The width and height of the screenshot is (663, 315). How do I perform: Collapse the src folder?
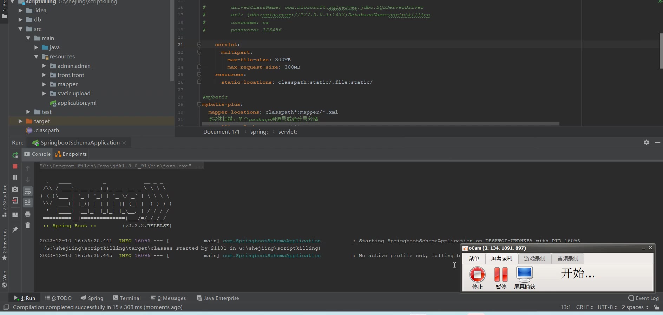point(20,29)
